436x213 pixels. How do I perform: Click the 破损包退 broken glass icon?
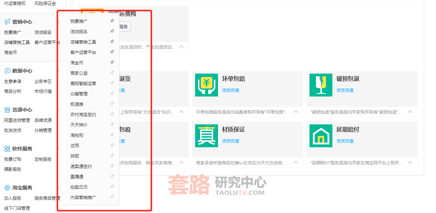(x=321, y=85)
